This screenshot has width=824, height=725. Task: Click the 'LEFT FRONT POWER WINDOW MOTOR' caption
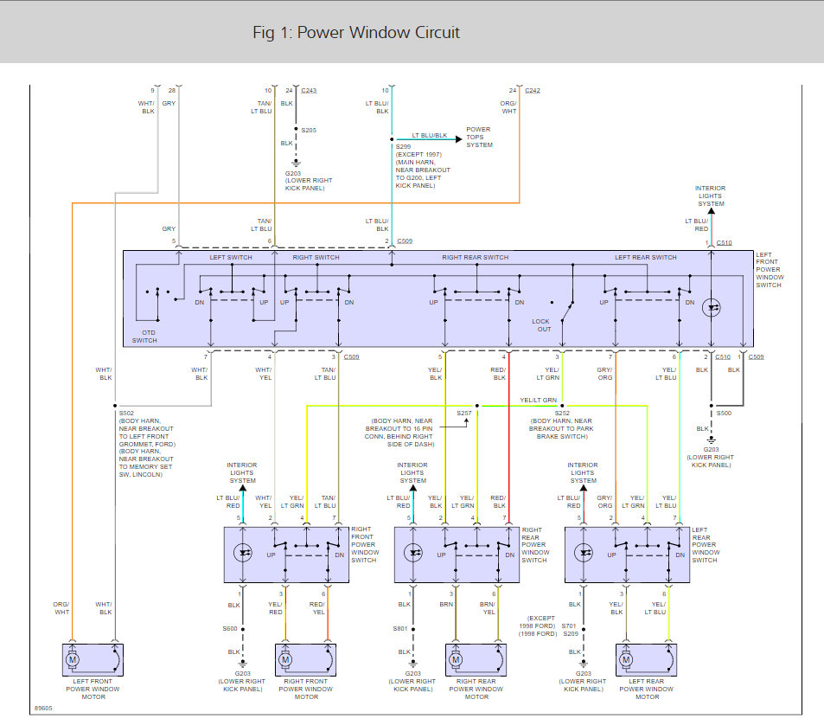93,690
